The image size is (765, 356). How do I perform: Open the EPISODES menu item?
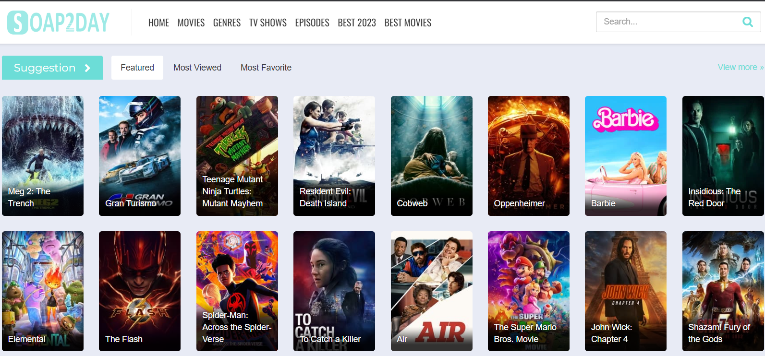tap(312, 23)
